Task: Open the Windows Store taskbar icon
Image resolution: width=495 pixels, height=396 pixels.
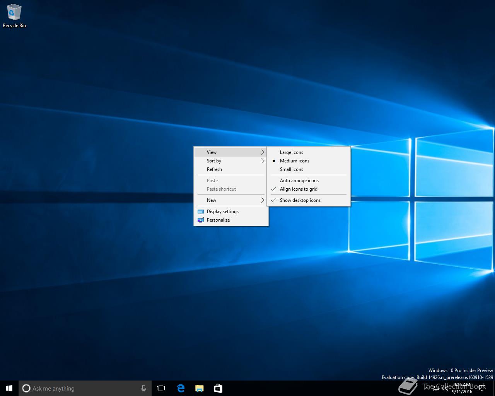Action: tap(218, 388)
